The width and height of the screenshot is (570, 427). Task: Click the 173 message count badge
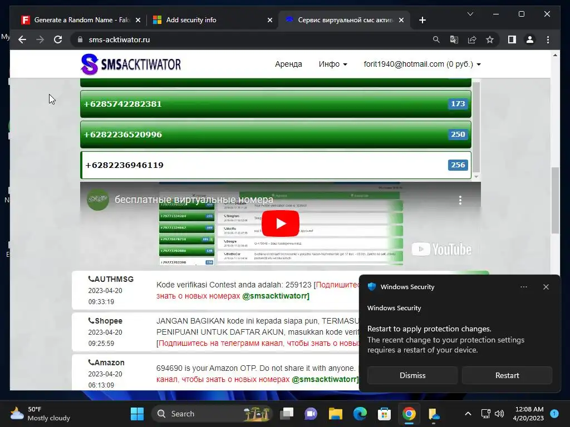tap(458, 104)
